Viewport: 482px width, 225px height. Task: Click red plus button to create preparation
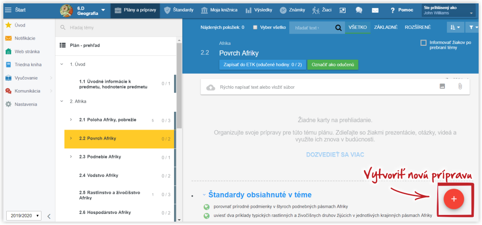[454, 199]
